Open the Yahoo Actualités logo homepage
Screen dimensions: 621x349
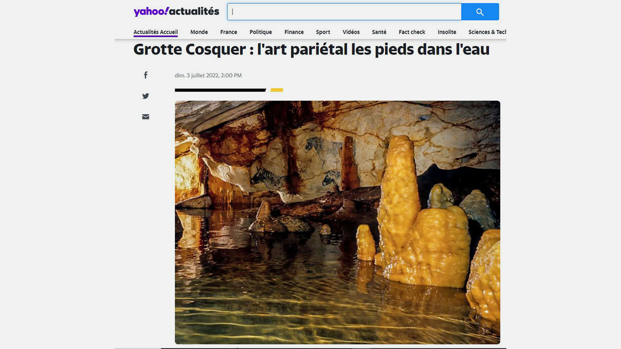coord(176,11)
